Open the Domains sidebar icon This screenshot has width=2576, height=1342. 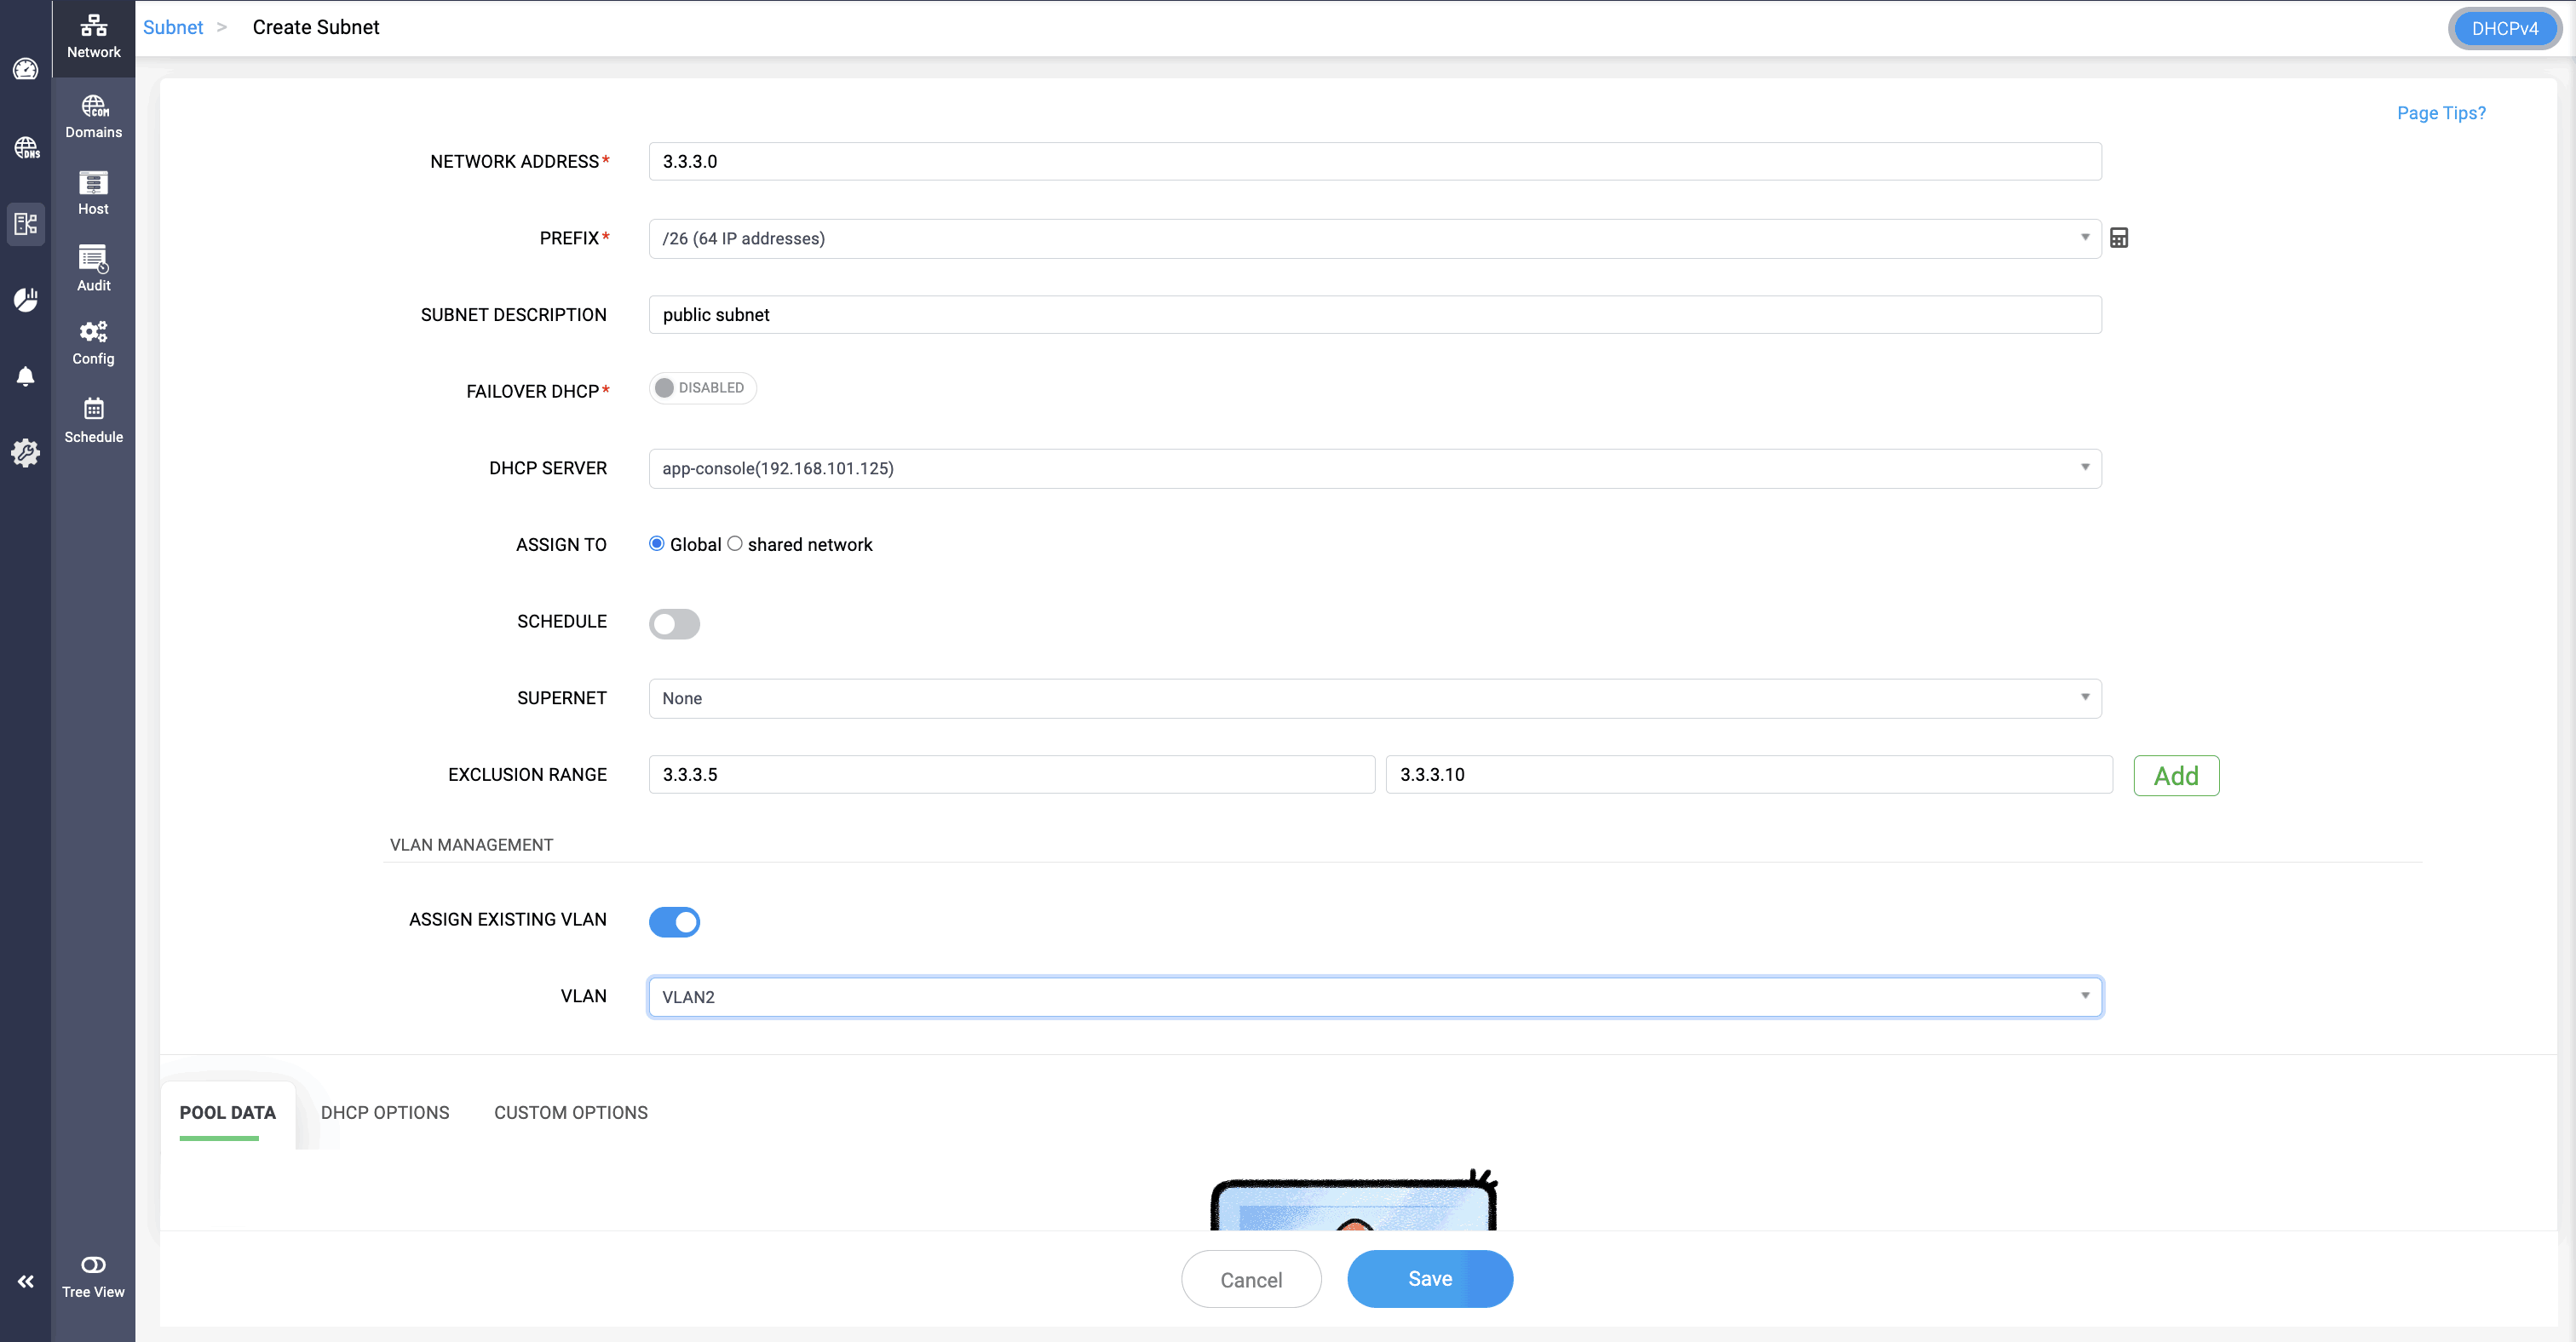click(93, 116)
